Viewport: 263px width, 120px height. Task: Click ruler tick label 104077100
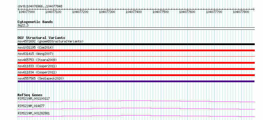53,12
